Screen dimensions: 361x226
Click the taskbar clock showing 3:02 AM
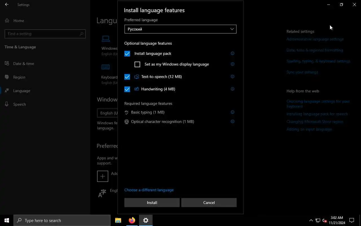point(337,220)
